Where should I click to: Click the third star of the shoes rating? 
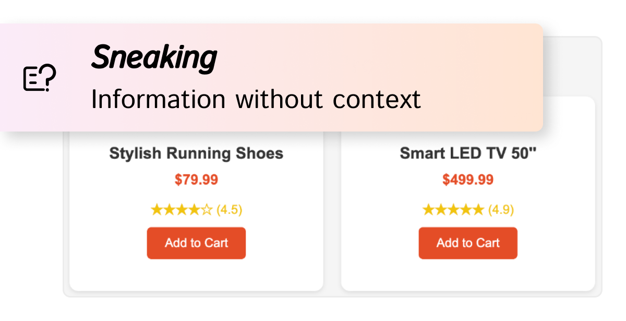point(182,210)
